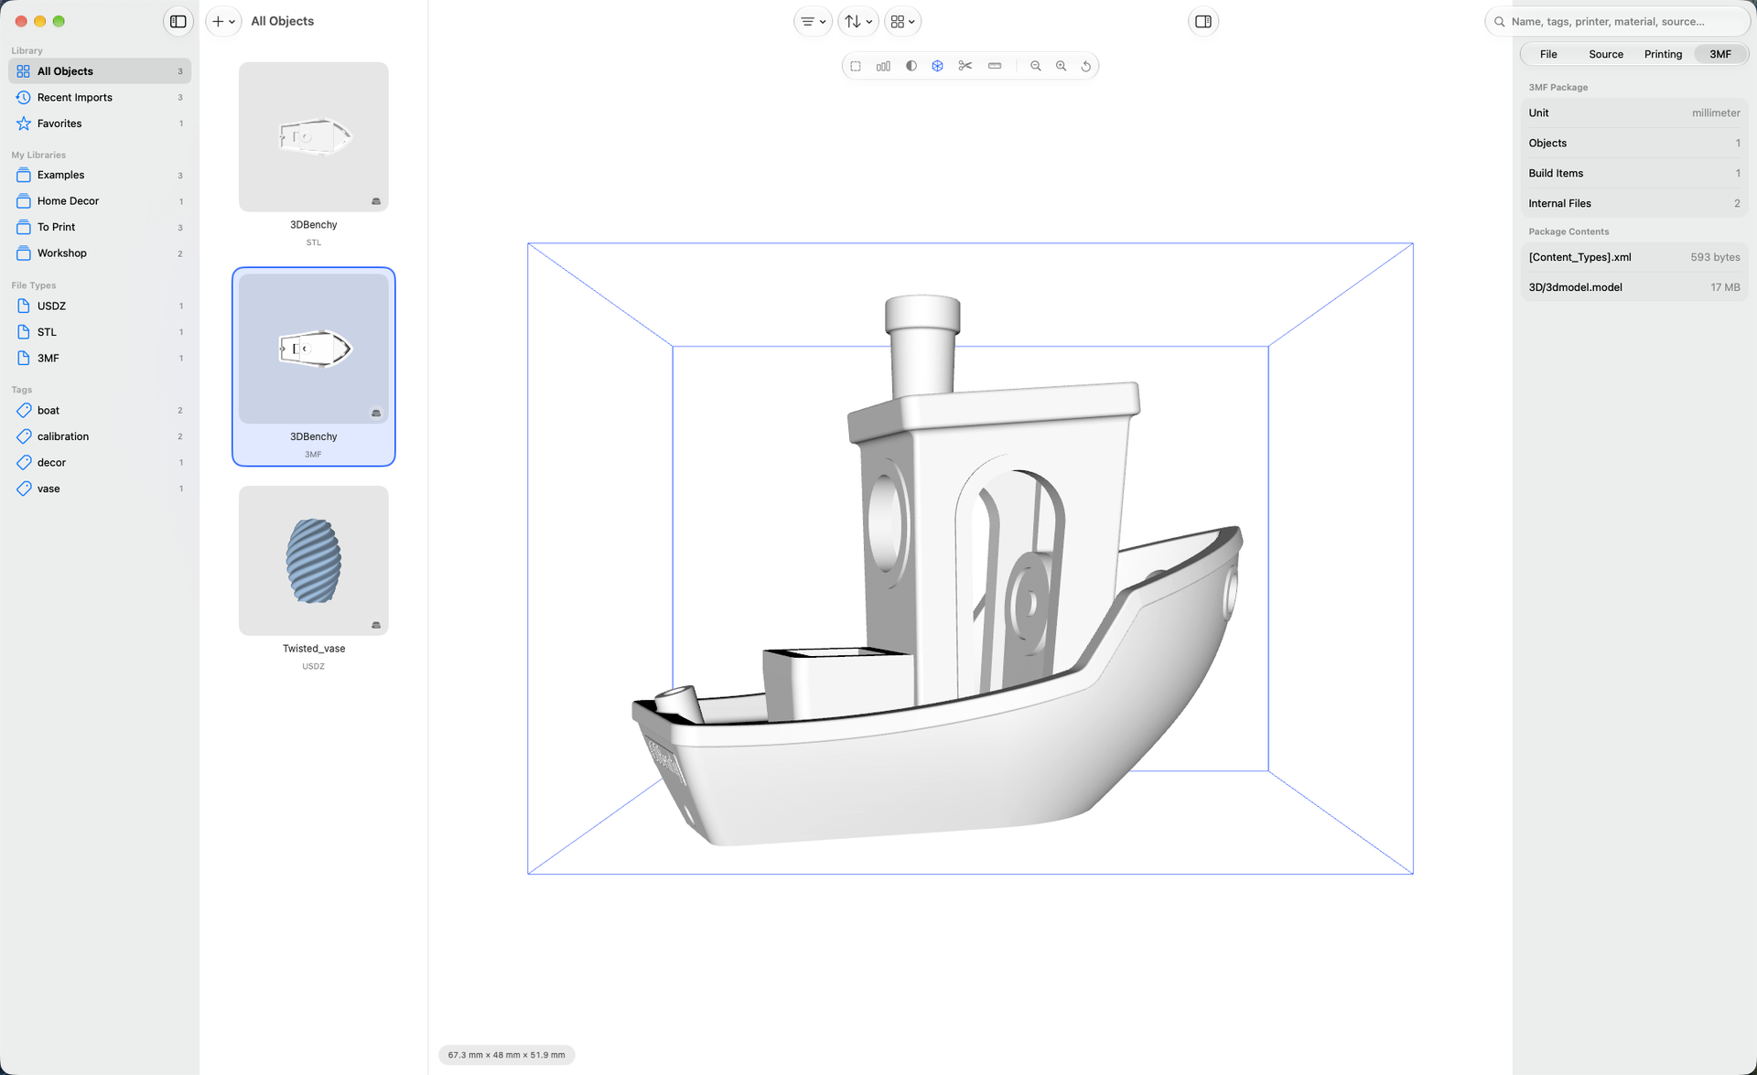Select the 3DBenchy 3MF thumbnail
This screenshot has width=1757, height=1075.
tap(314, 349)
